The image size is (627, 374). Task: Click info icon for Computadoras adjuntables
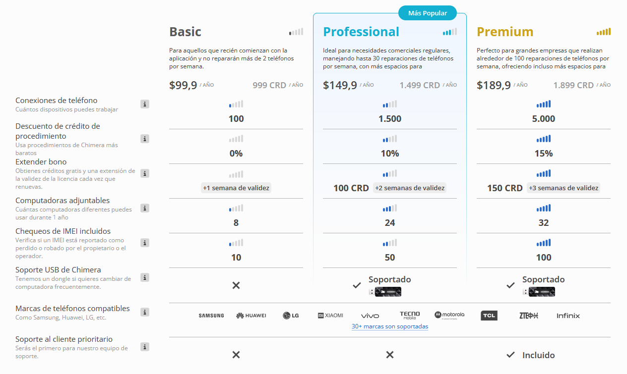[145, 208]
